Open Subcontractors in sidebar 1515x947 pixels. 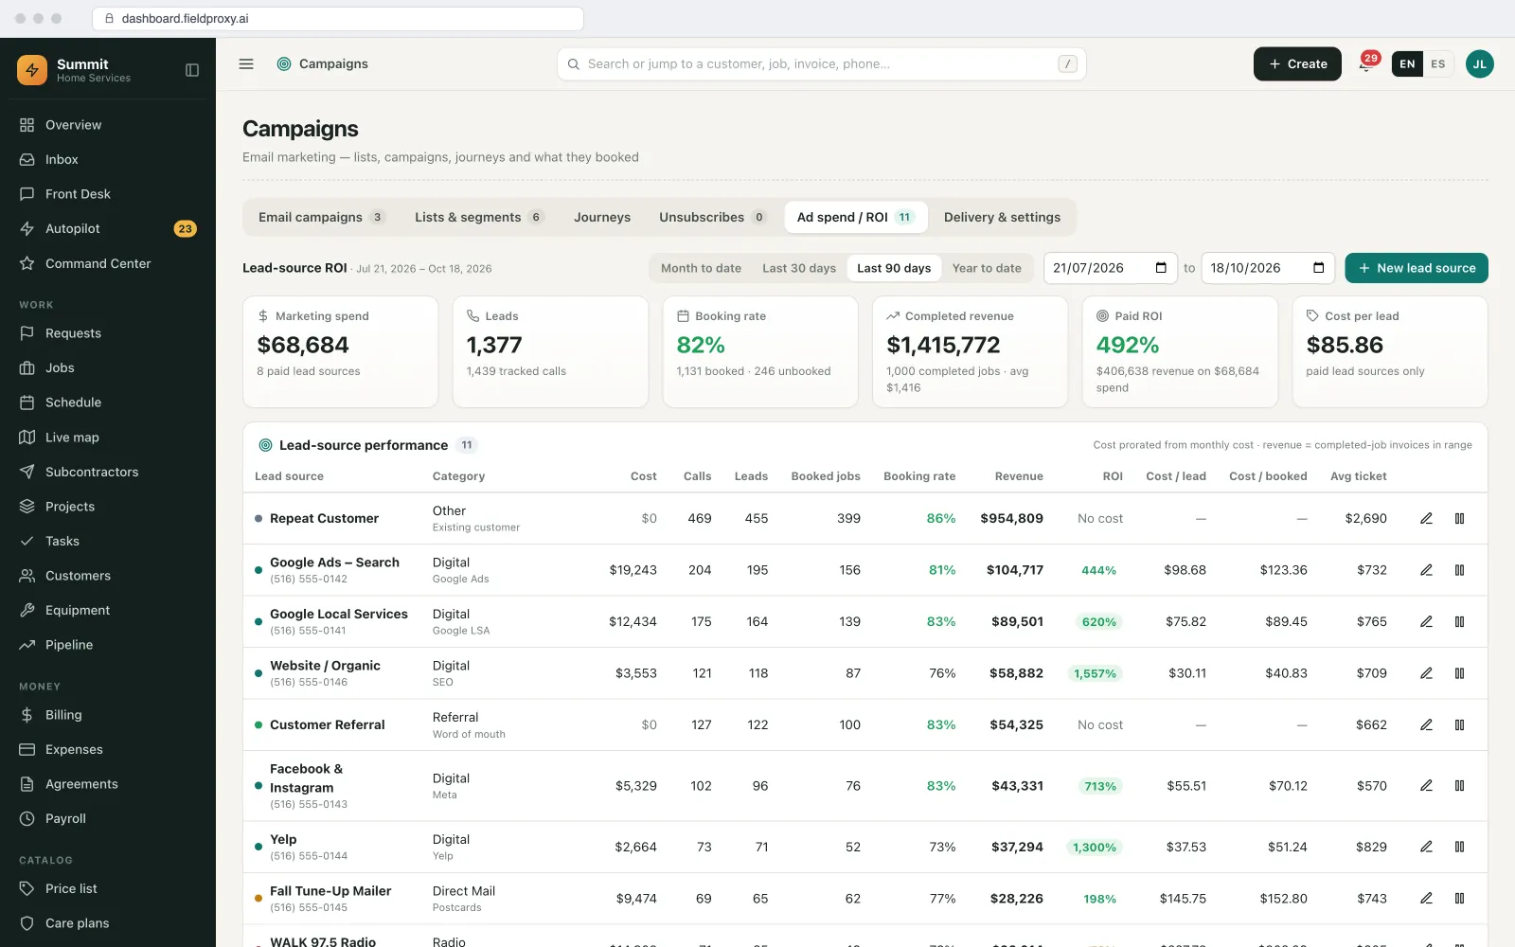click(x=108, y=472)
